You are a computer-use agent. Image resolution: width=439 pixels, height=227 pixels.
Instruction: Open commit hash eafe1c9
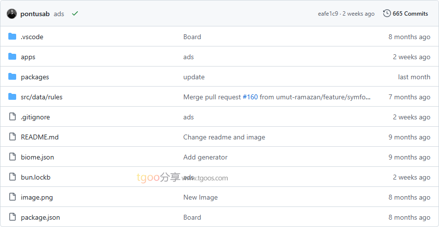point(328,14)
